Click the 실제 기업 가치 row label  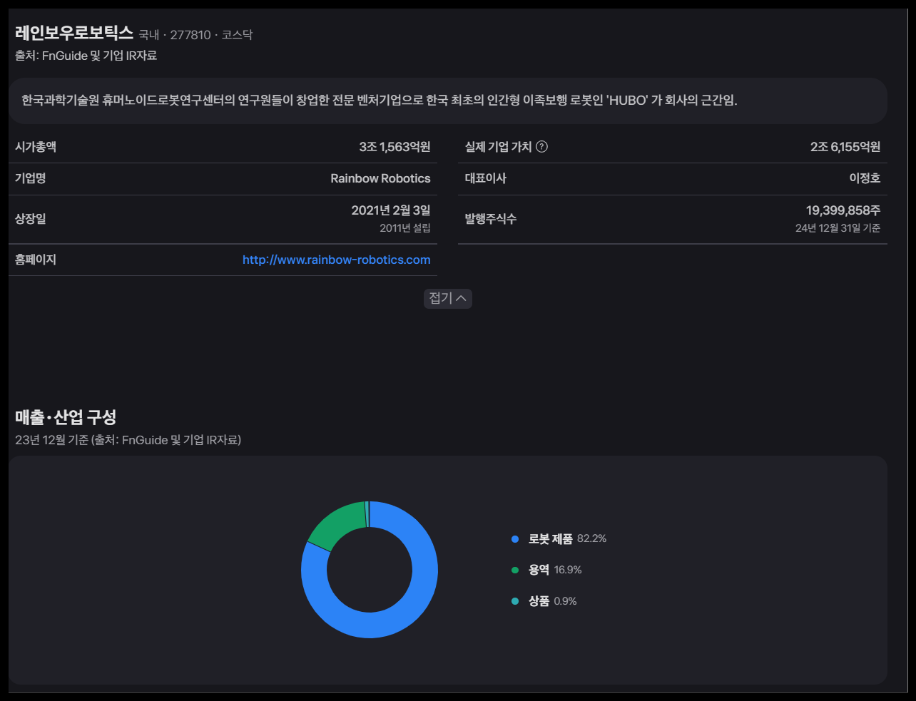click(498, 147)
